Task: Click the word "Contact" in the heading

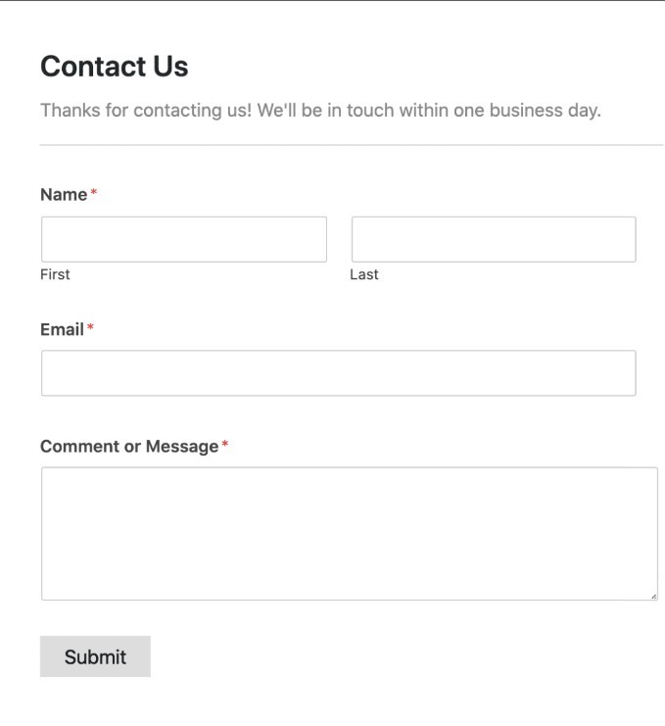Action: point(93,67)
